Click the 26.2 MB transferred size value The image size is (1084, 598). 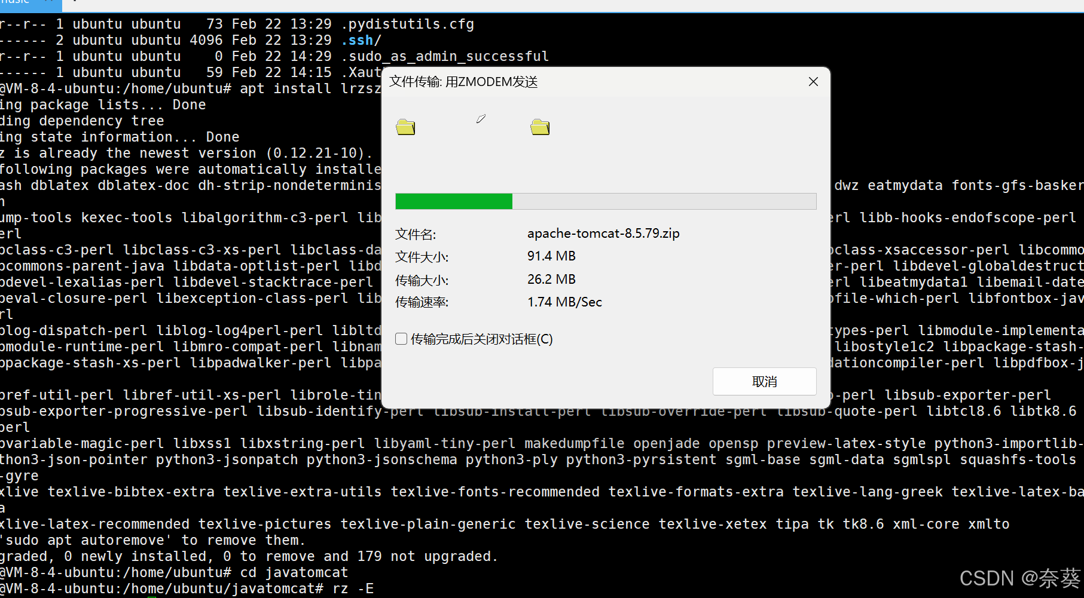551,279
